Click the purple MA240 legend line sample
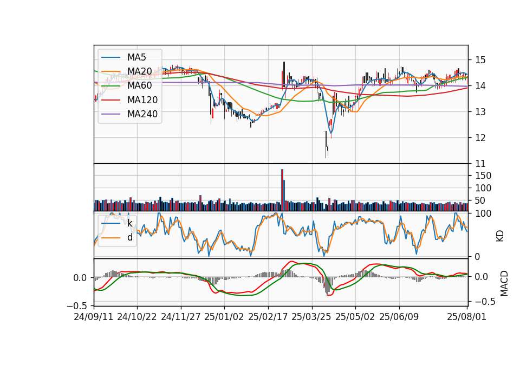This screenshot has height=373, width=520. tap(110, 114)
